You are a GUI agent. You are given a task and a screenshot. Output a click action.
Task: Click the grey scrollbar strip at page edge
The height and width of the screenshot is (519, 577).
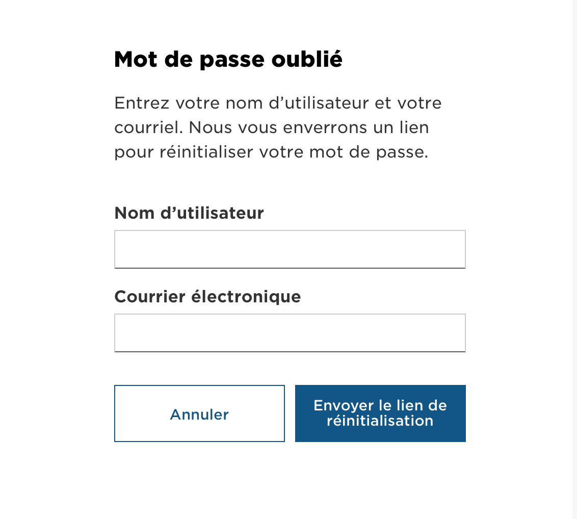(x=574, y=259)
